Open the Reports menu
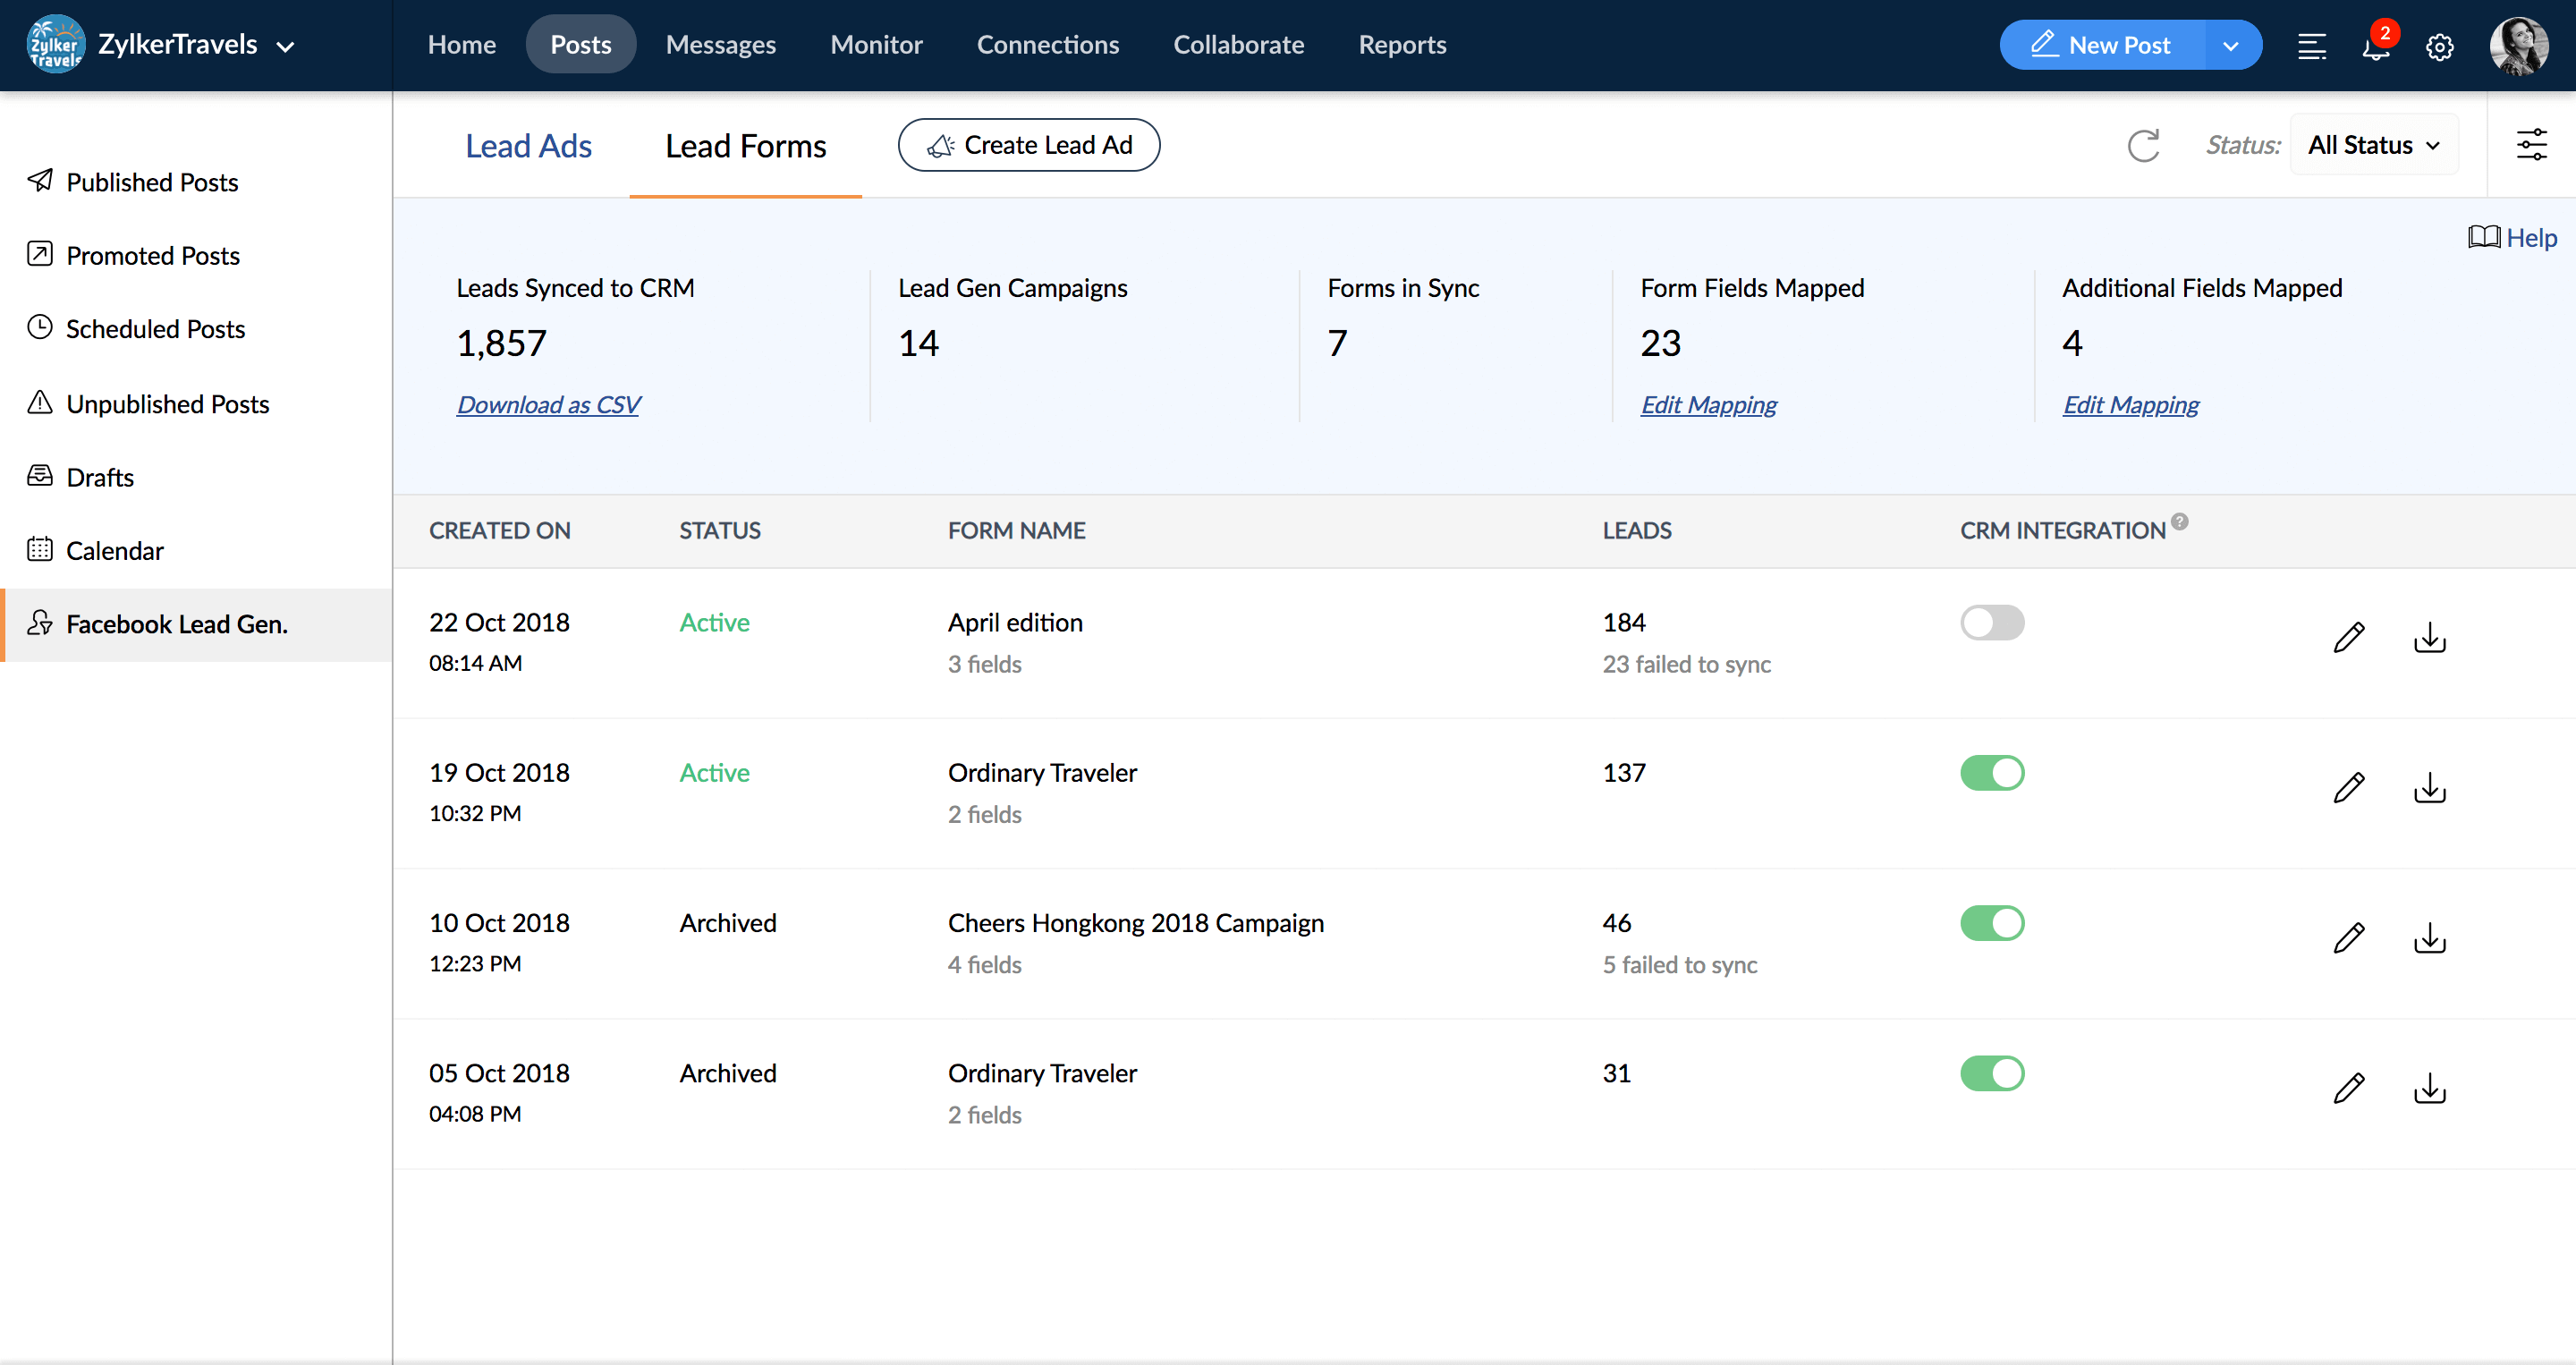 1401,44
